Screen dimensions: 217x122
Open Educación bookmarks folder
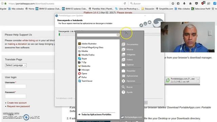click(x=148, y=9)
